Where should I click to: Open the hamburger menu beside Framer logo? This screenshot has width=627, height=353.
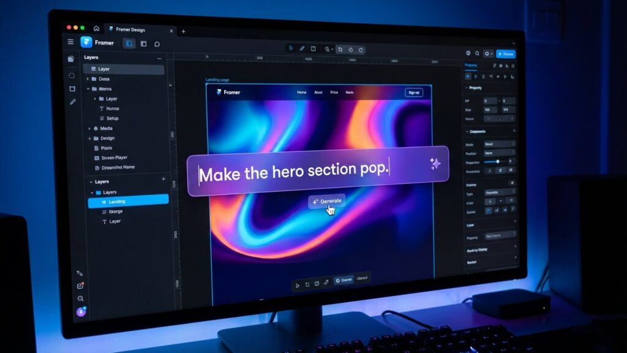[x=70, y=42]
